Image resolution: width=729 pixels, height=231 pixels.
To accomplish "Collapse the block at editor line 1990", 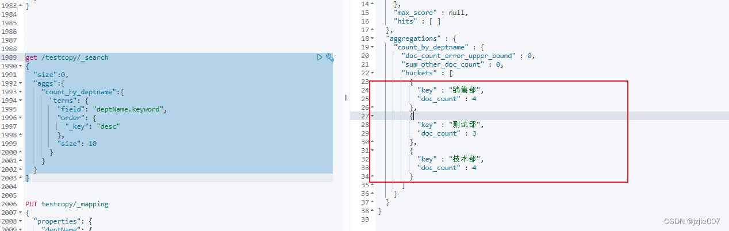I will pos(21,66).
